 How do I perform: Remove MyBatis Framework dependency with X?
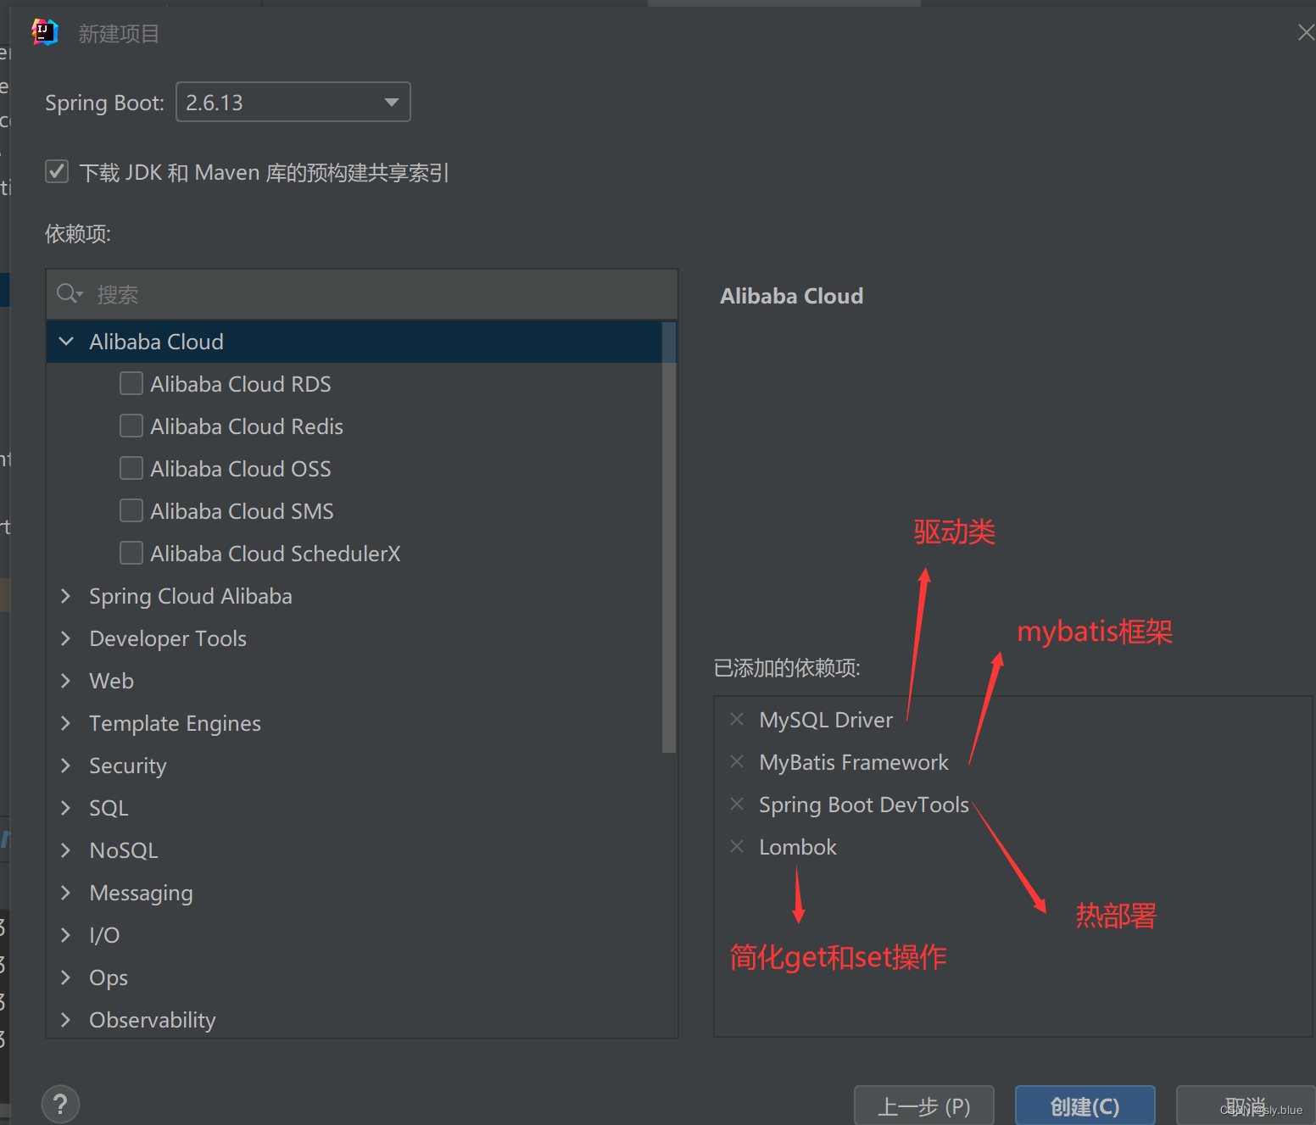tap(737, 761)
